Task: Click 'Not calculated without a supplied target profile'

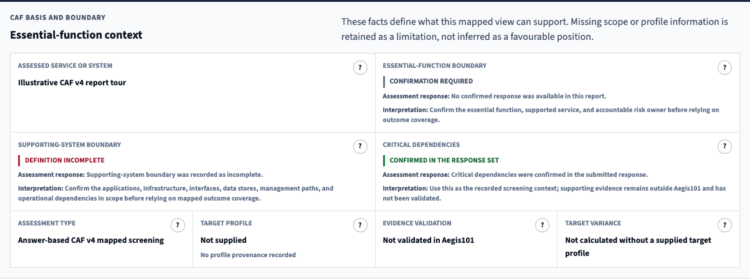Action: coord(638,247)
